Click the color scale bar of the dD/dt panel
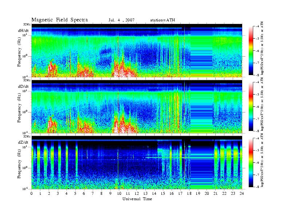 pos(251,107)
